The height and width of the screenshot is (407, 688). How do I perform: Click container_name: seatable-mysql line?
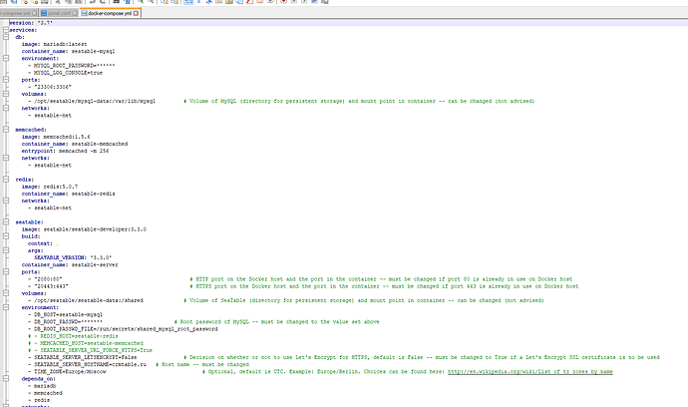click(x=69, y=51)
